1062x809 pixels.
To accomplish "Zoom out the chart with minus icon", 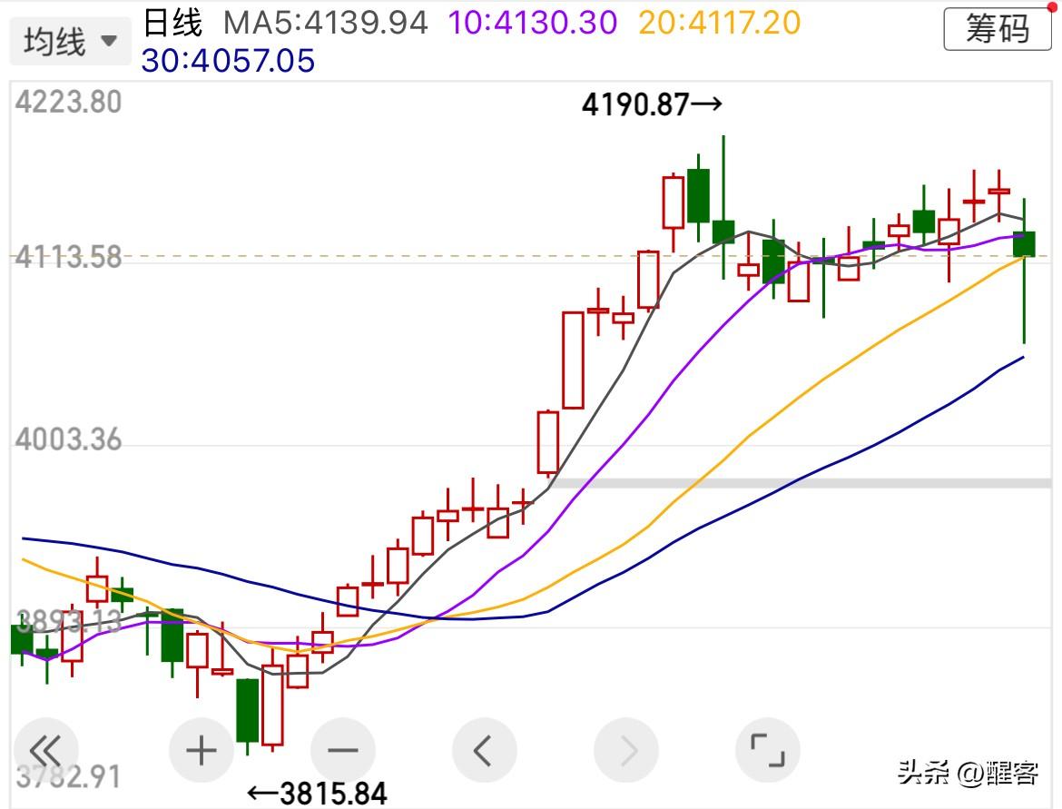I will pyautogui.click(x=343, y=751).
